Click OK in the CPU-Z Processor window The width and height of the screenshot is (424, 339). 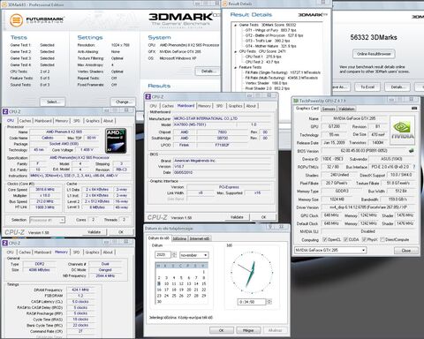[121, 232]
